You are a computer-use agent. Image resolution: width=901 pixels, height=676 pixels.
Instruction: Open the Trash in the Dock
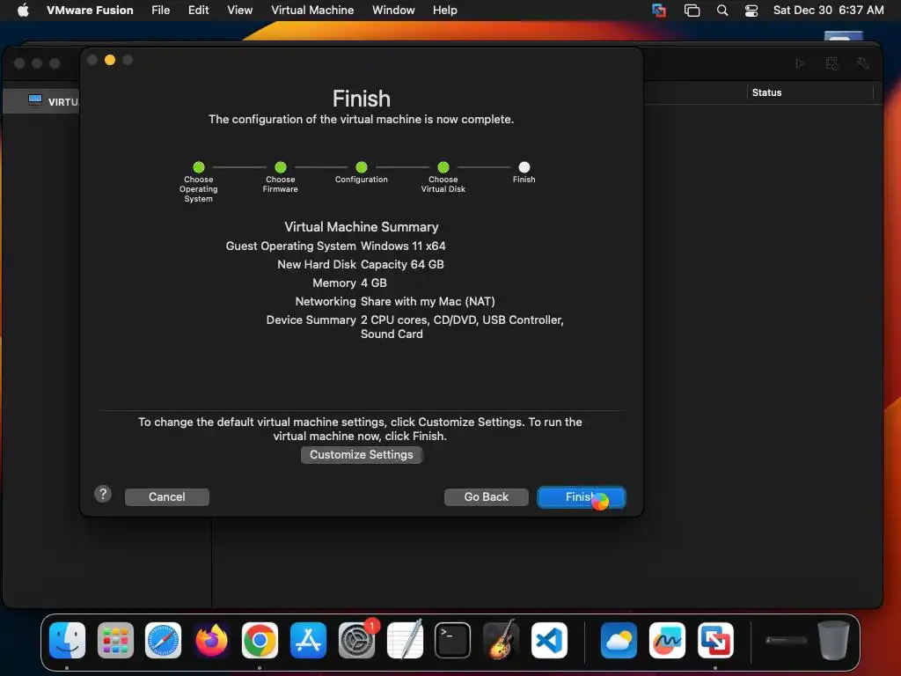click(833, 640)
